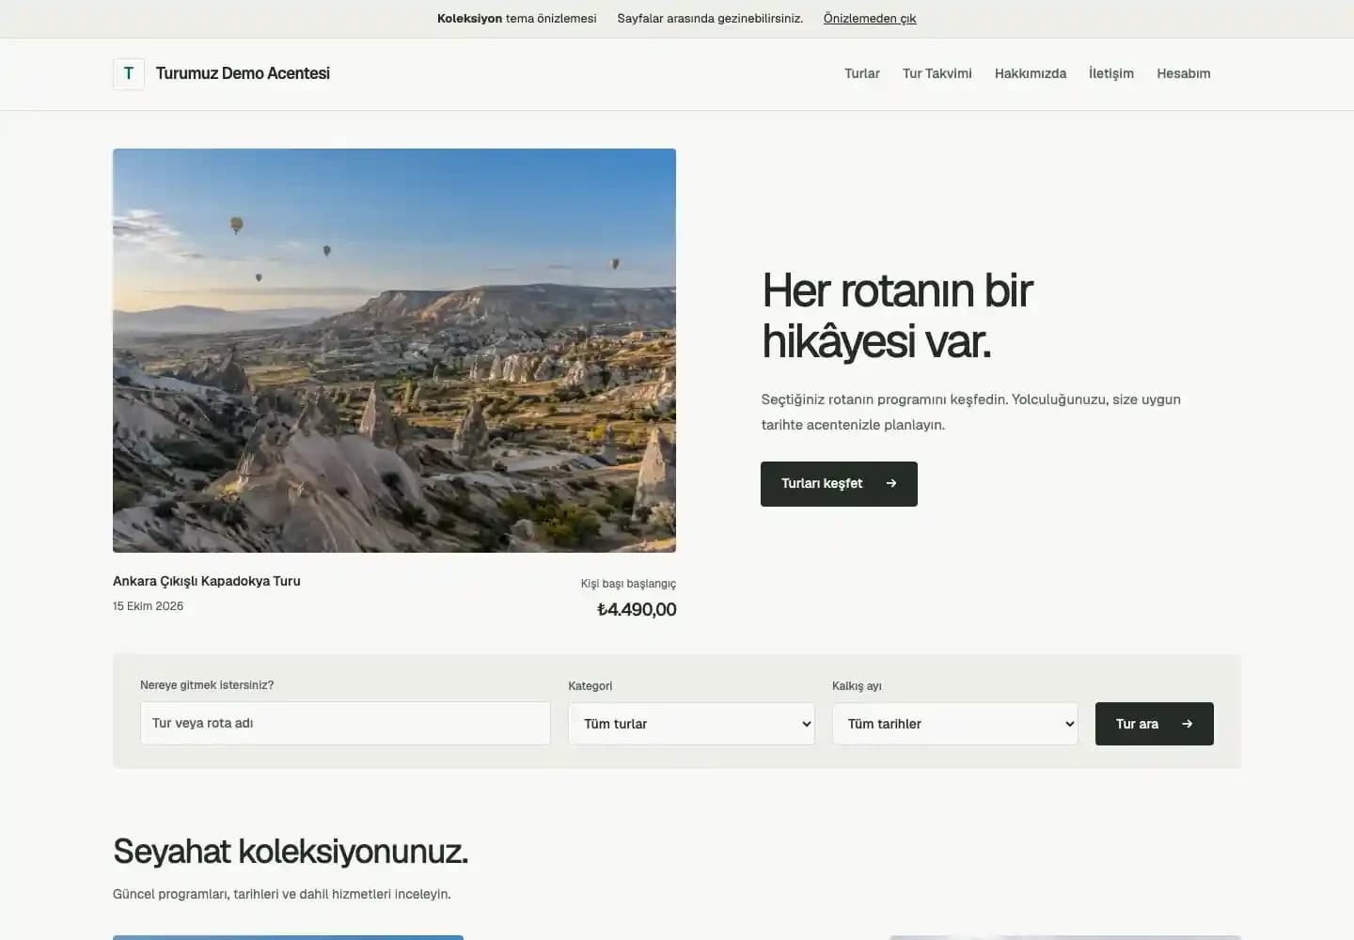Open Hesabım account link
The image size is (1354, 940).
[1184, 73]
